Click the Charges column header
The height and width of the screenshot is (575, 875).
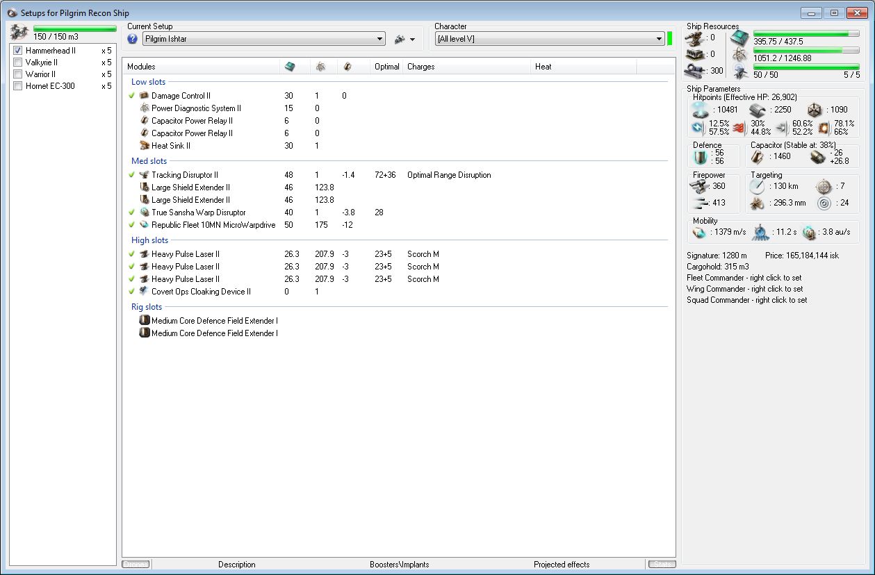(467, 67)
